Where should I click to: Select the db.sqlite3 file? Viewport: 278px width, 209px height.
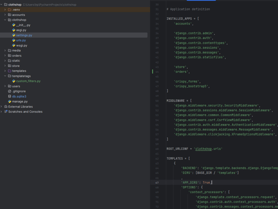tap(19, 96)
